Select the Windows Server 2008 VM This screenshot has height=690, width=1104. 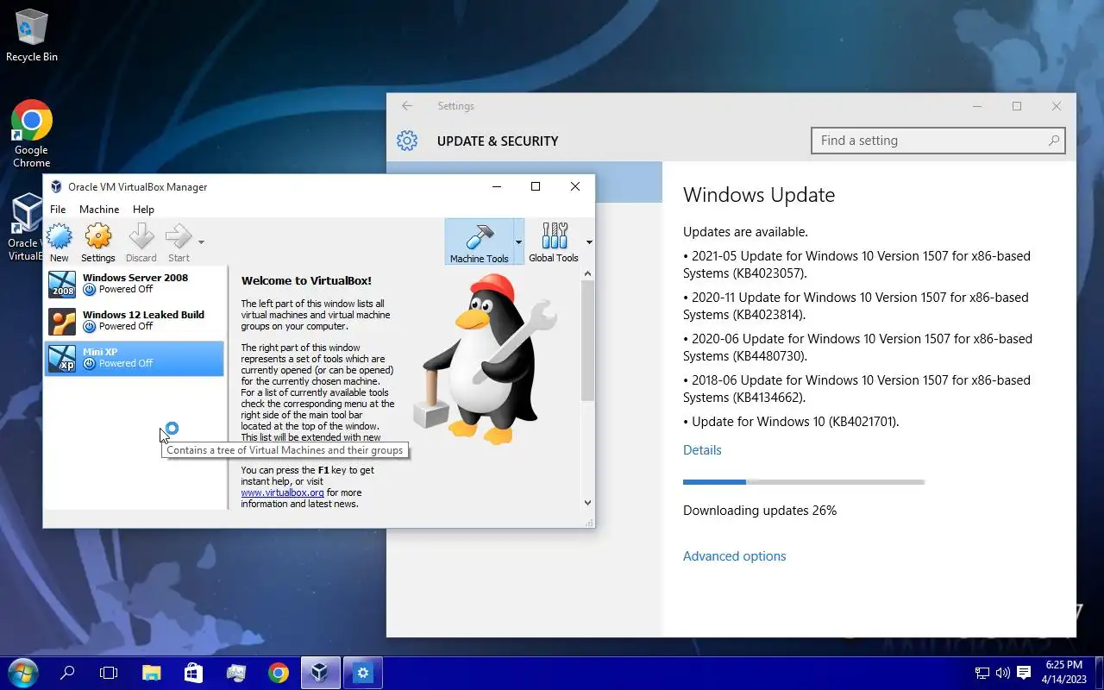point(135,284)
